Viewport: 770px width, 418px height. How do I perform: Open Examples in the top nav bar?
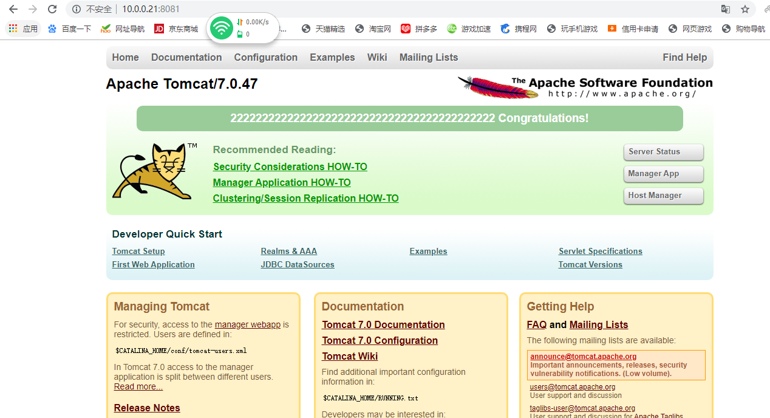click(332, 57)
